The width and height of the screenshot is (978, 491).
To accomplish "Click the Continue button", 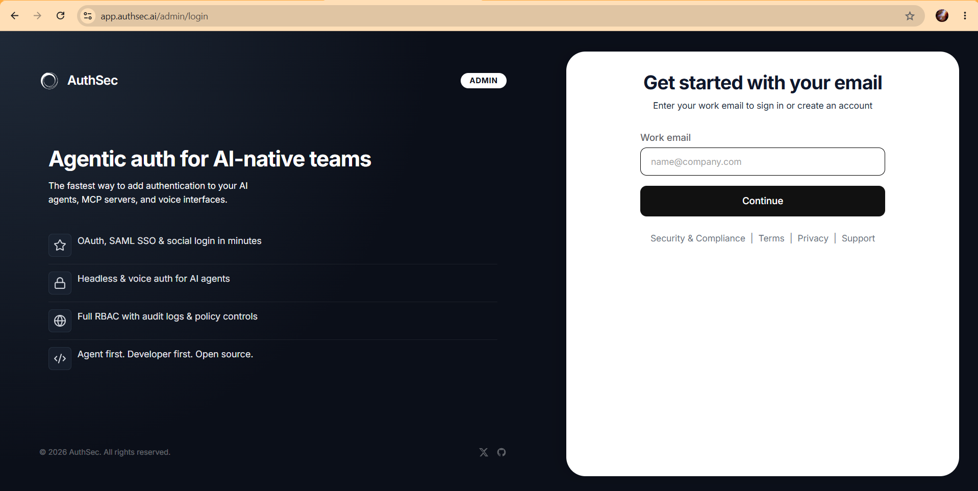I will tap(762, 201).
